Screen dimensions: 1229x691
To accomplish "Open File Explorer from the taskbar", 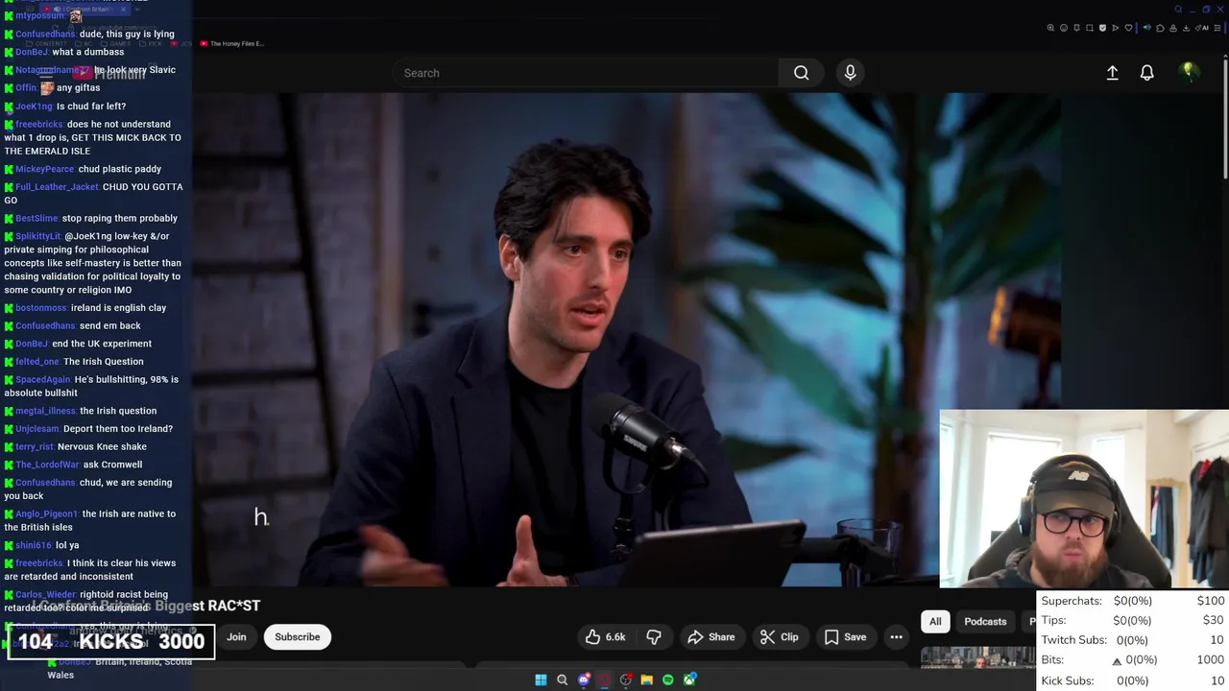I will [x=646, y=679].
